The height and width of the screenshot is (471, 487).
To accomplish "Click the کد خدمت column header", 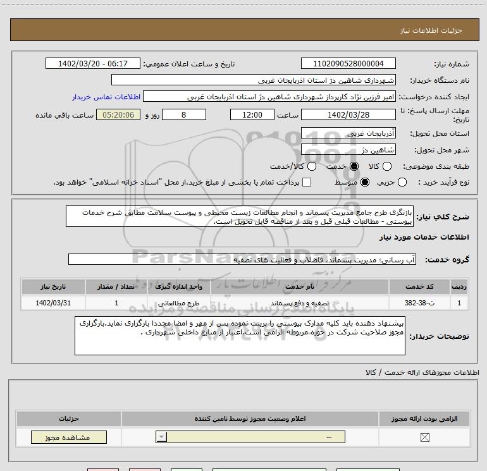I will [419, 286].
